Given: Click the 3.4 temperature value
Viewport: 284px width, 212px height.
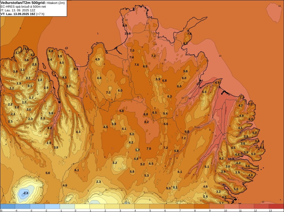Looking at the screenshot, I should click(50, 60).
